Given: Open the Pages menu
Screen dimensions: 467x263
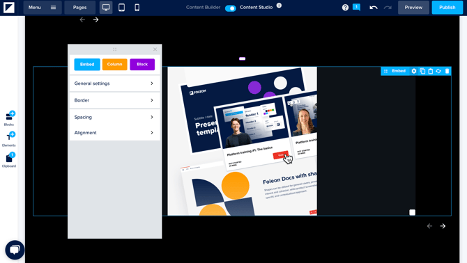Looking at the screenshot, I should [80, 8].
